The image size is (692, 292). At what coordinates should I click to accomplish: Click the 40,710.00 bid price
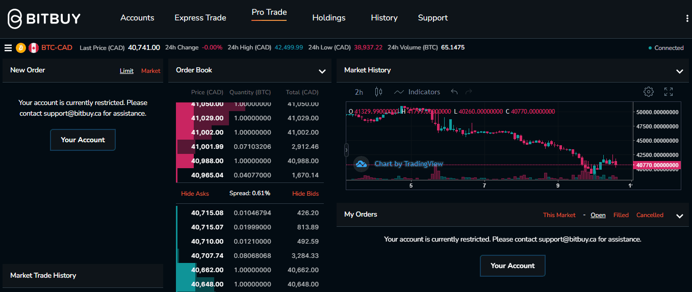tap(207, 241)
